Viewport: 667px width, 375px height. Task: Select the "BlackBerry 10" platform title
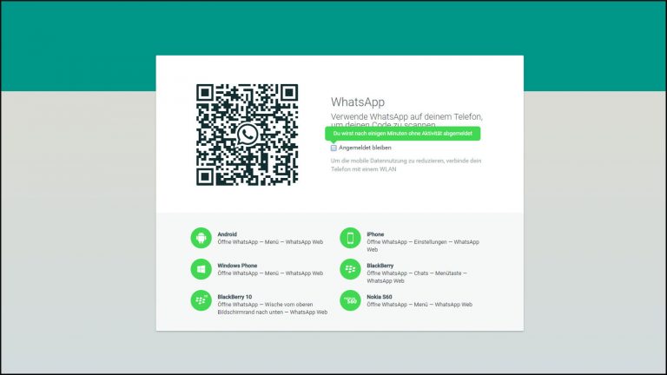coord(236,297)
